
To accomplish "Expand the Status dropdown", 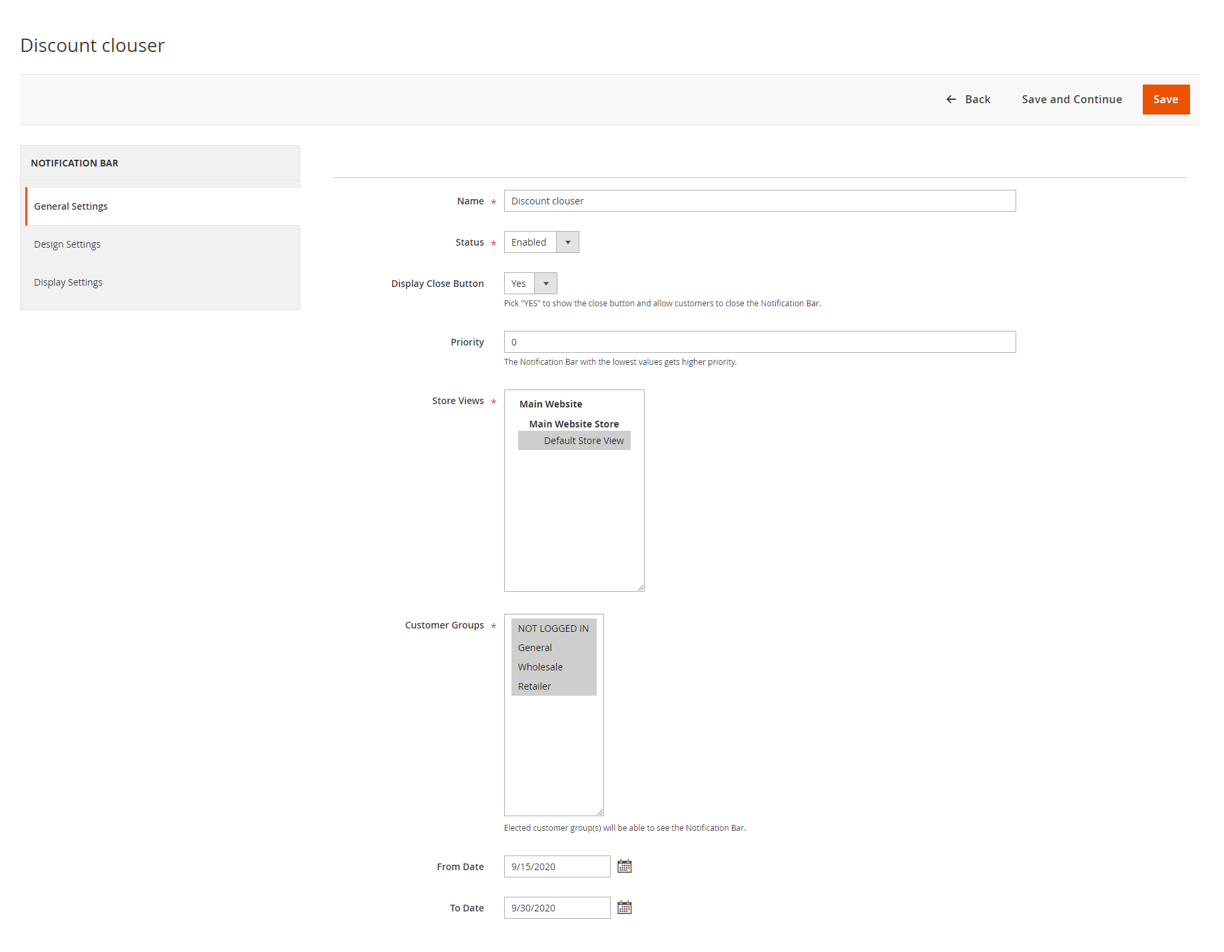I will point(541,242).
